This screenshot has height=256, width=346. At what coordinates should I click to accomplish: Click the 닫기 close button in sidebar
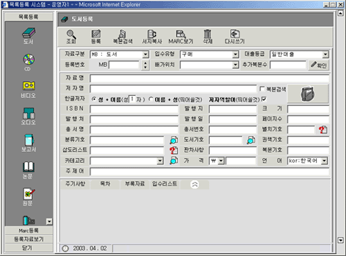28,248
